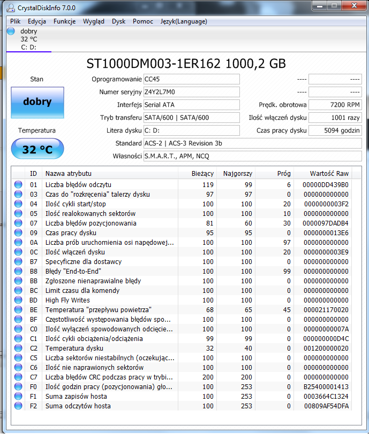Open the Edycja menu
369x434 pixels.
coord(36,21)
